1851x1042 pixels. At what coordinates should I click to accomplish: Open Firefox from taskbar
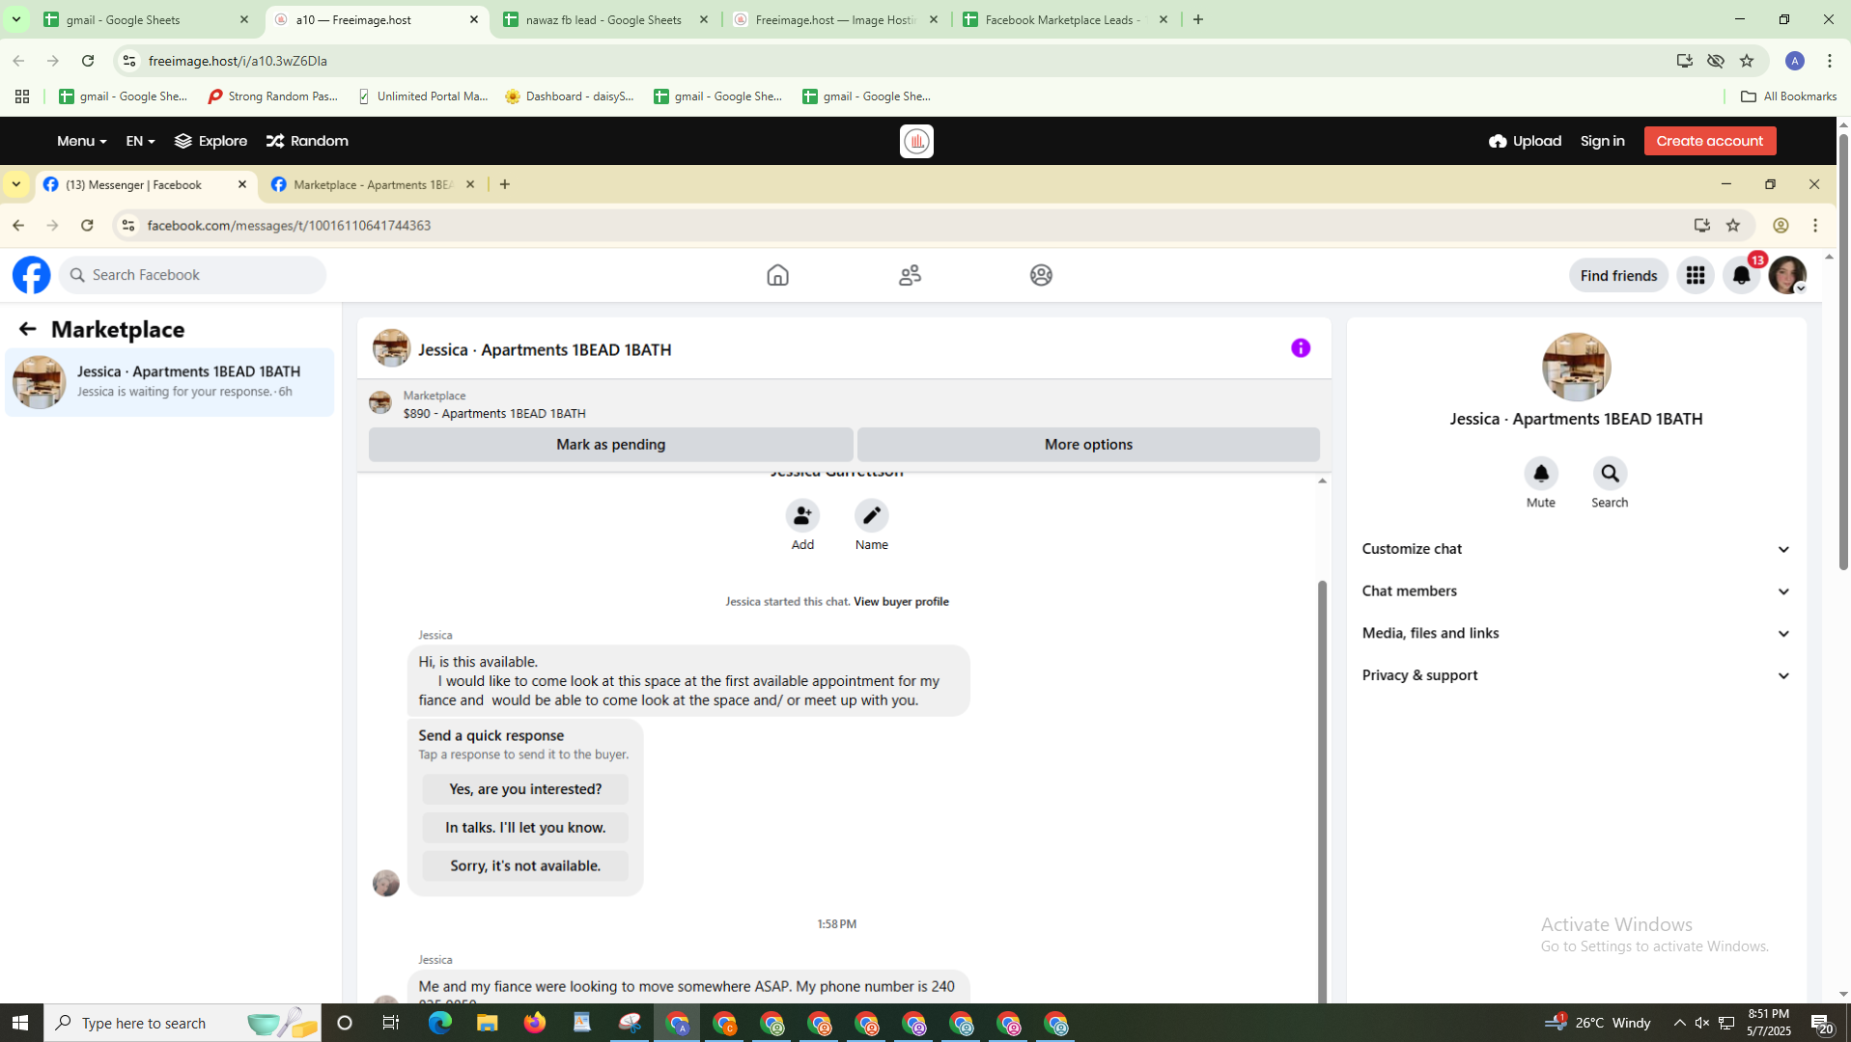click(534, 1023)
